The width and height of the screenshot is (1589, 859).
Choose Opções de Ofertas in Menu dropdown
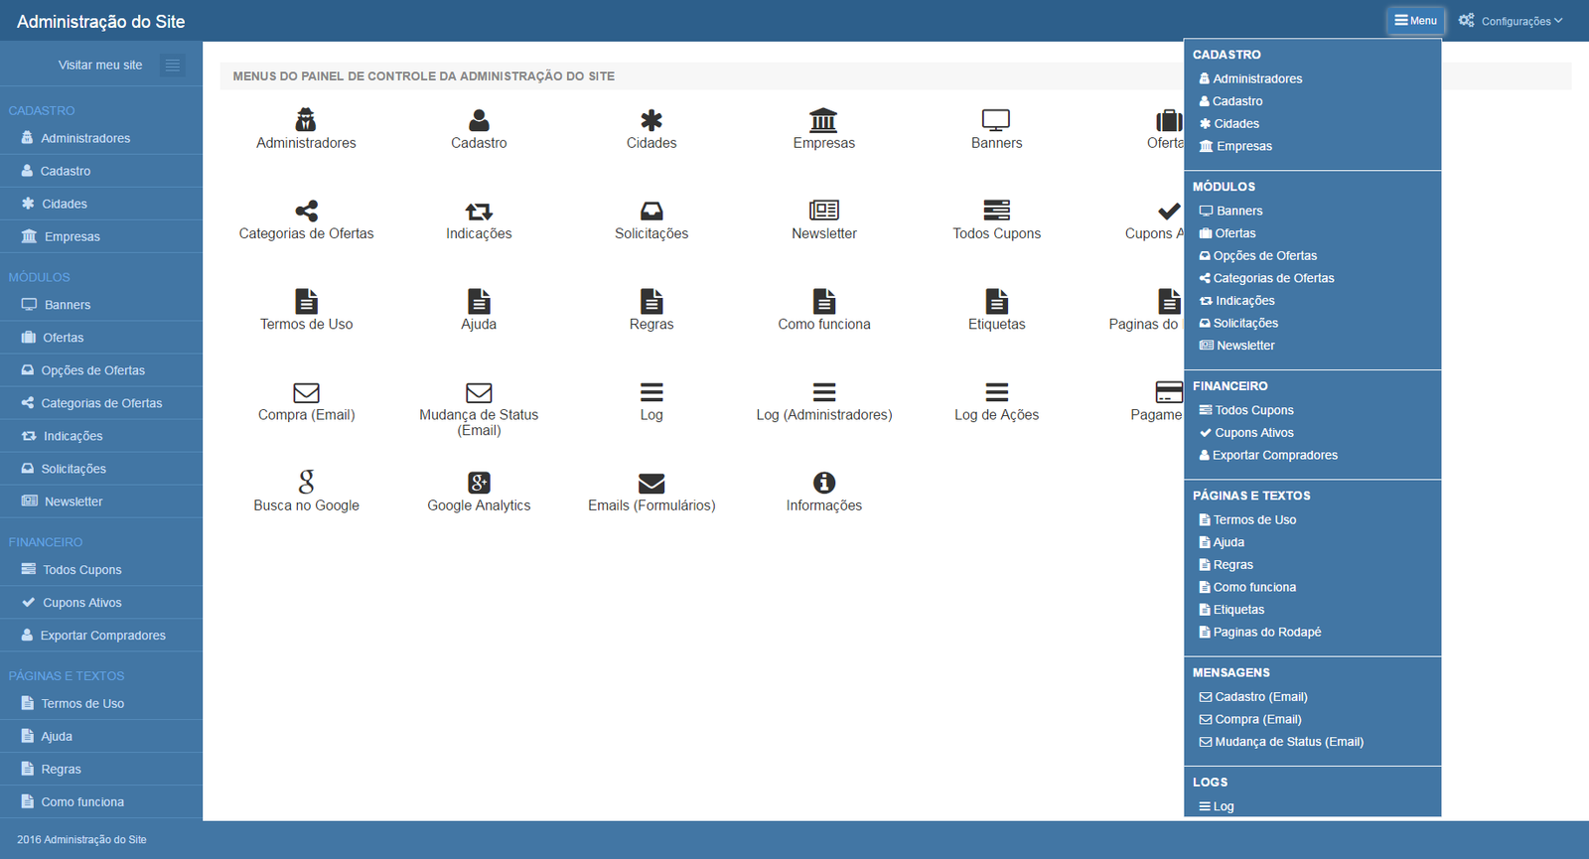tap(1257, 255)
